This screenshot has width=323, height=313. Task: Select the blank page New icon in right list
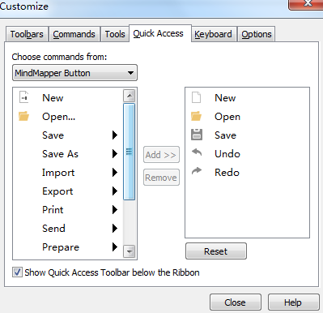click(196, 97)
